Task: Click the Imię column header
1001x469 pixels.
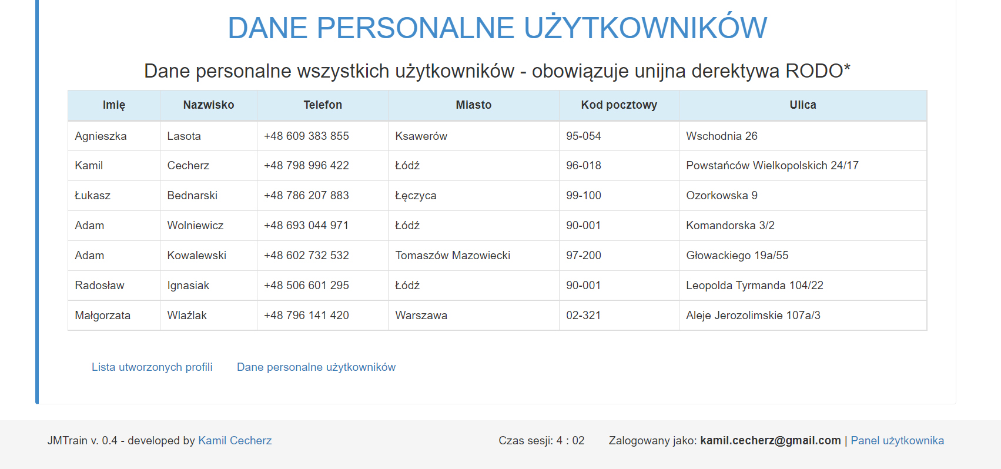Action: [114, 105]
